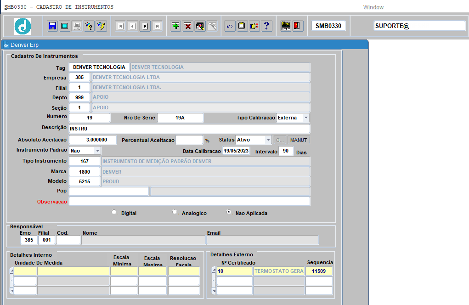The width and height of the screenshot is (469, 305).
Task: Click the green plus insert record icon
Action: (175, 26)
